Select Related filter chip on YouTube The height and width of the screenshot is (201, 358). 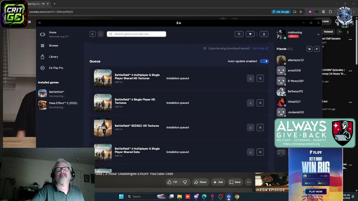pos(328,32)
